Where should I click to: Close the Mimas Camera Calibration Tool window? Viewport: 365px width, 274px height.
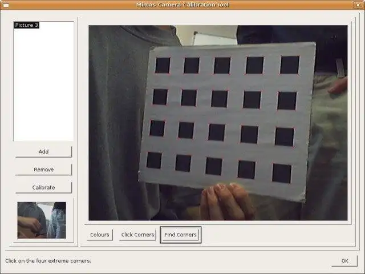(x=359, y=5)
